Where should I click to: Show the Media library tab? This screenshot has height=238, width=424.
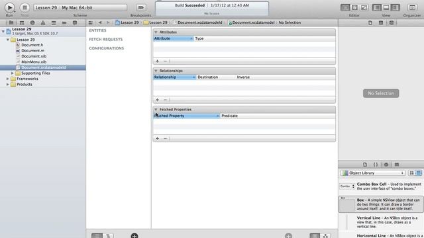(x=397, y=165)
